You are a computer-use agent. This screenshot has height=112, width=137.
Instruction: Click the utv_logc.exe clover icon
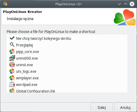click(12, 71)
